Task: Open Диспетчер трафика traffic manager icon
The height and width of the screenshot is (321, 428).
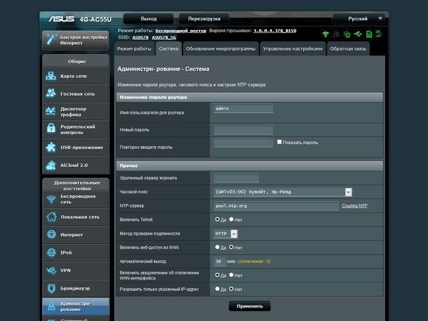Action: [x=51, y=111]
